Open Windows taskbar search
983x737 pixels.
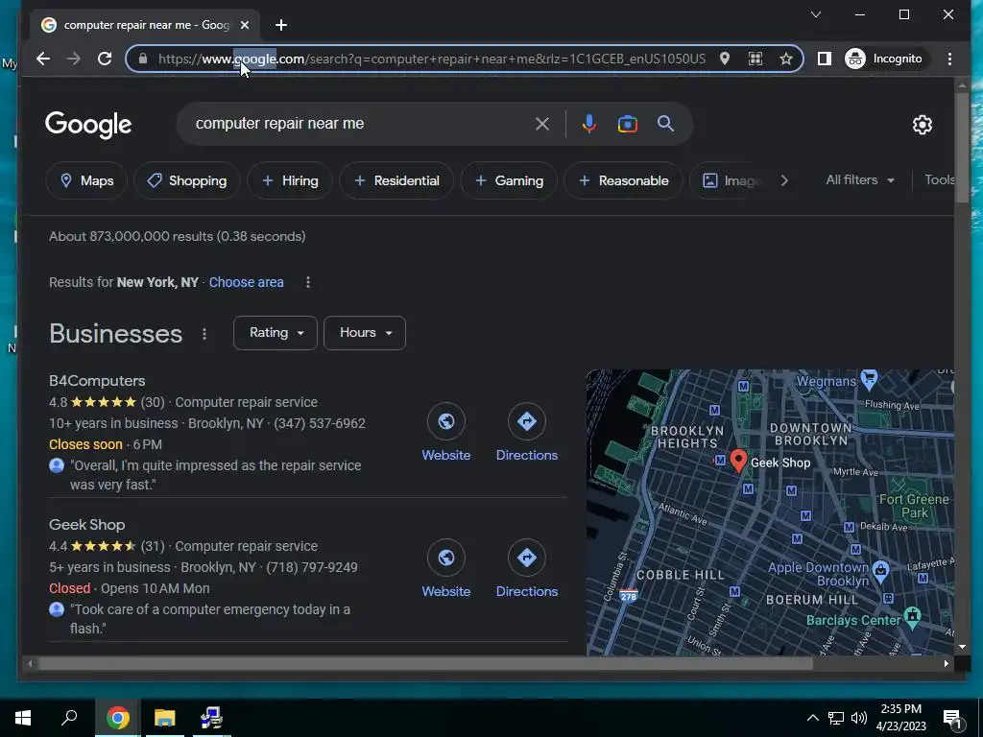(x=69, y=718)
